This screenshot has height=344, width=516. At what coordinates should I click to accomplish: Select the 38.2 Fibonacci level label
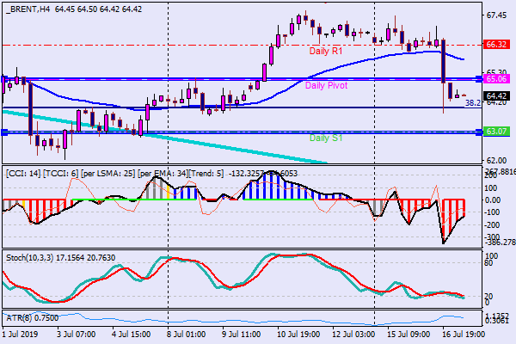tap(471, 103)
